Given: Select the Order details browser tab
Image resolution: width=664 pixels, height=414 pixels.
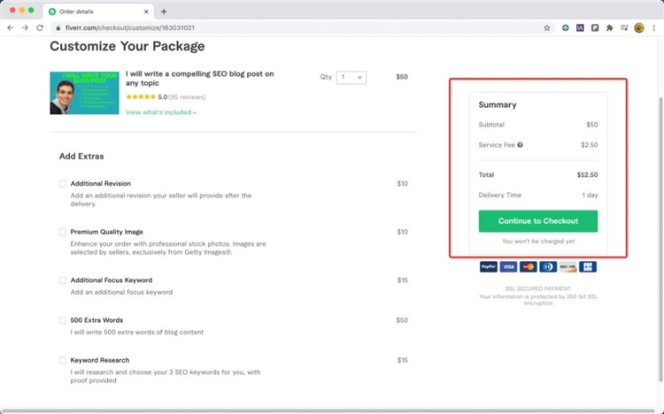Looking at the screenshot, I should (97, 11).
